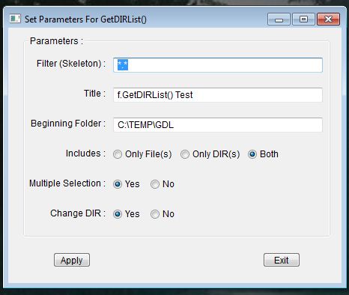Click the Beginning Folder label
The image size is (349, 295).
tap(68, 124)
